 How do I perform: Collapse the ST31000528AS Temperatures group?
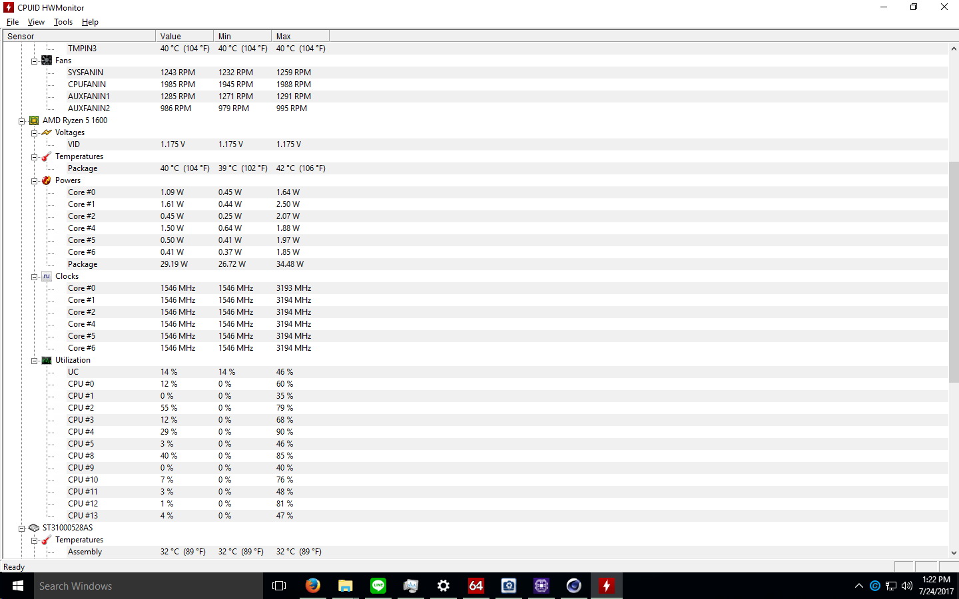[x=34, y=540]
